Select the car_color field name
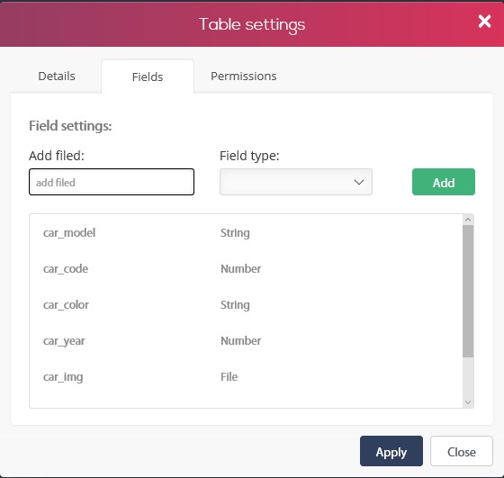This screenshot has width=504, height=478. tap(66, 305)
